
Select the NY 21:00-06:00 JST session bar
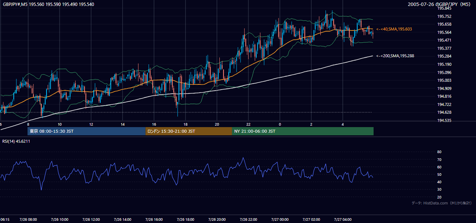click(303, 131)
